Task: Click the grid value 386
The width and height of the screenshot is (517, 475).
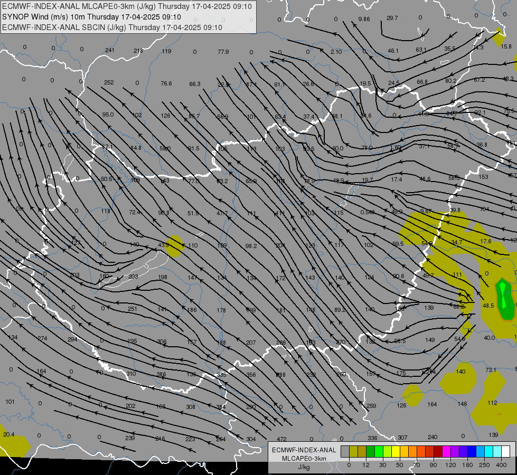Action: [x=161, y=374]
